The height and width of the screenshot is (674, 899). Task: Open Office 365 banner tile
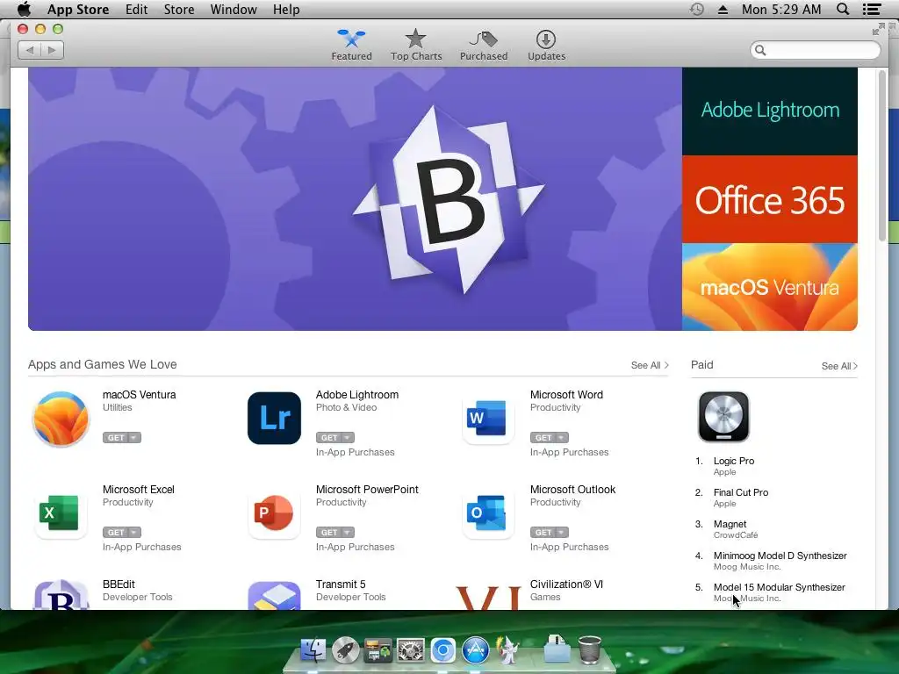point(769,199)
